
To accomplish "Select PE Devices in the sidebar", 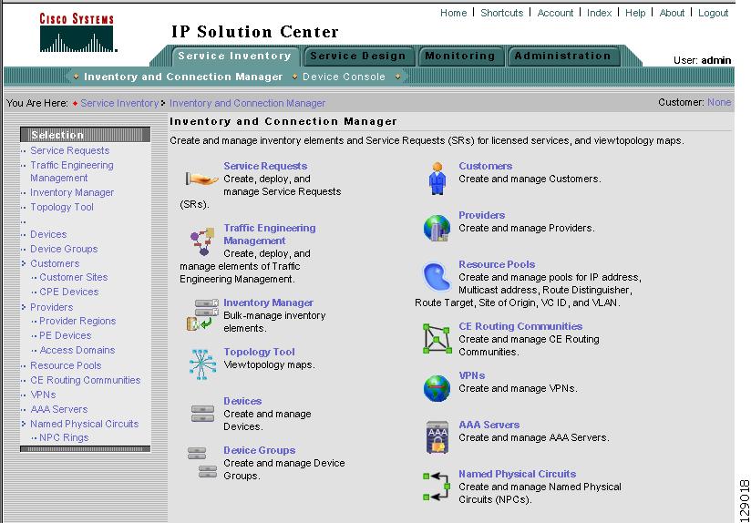I will tap(65, 335).
